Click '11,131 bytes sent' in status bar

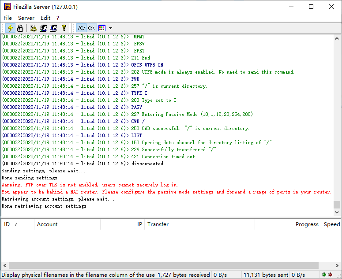coord(266,275)
